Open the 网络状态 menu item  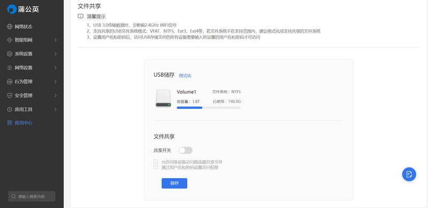[32, 27]
